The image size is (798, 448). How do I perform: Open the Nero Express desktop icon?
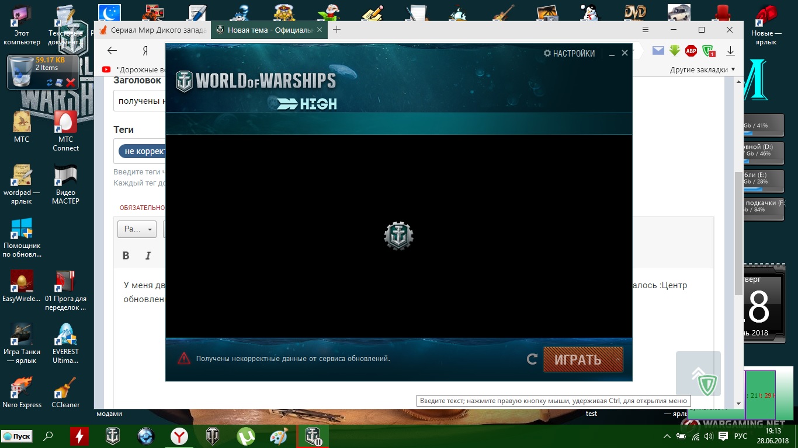tap(22, 392)
